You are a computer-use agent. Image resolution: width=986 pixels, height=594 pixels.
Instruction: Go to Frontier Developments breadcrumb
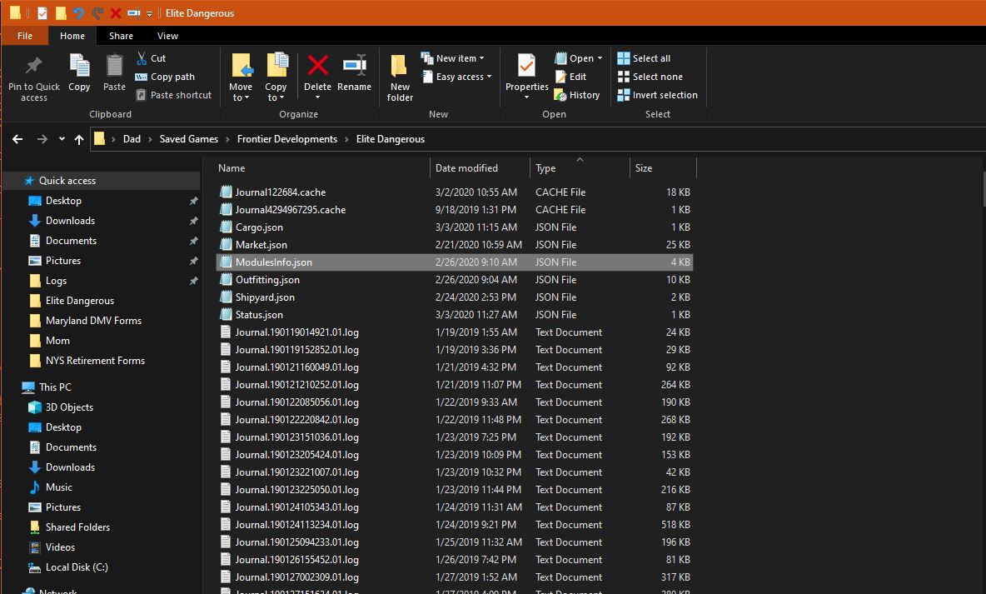point(286,139)
